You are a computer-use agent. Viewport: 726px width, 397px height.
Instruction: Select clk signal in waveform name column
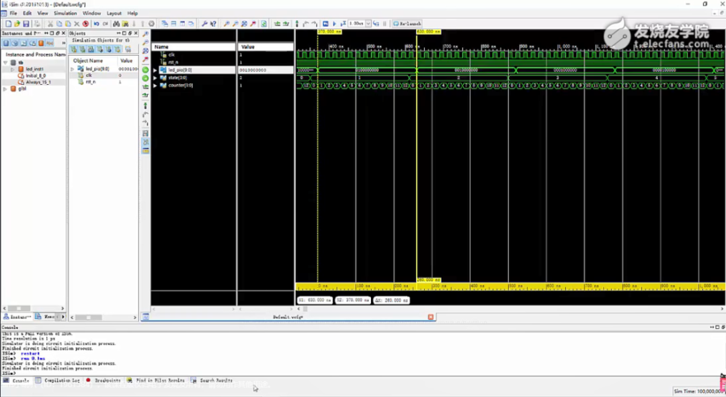pos(171,55)
